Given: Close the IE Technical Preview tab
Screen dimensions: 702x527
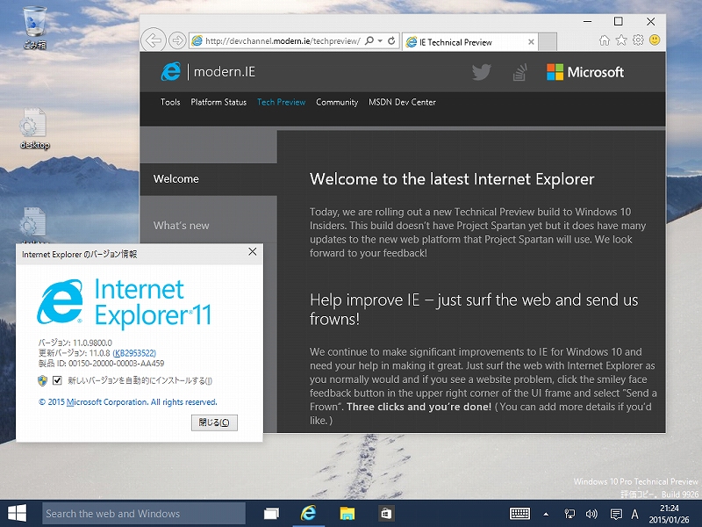Looking at the screenshot, I should point(531,42).
